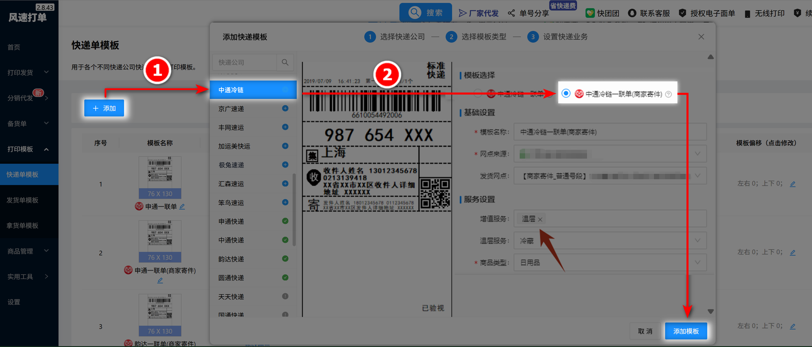This screenshot has height=347, width=812.
Task: Open the 网点来源 dropdown
Action: tap(610, 154)
